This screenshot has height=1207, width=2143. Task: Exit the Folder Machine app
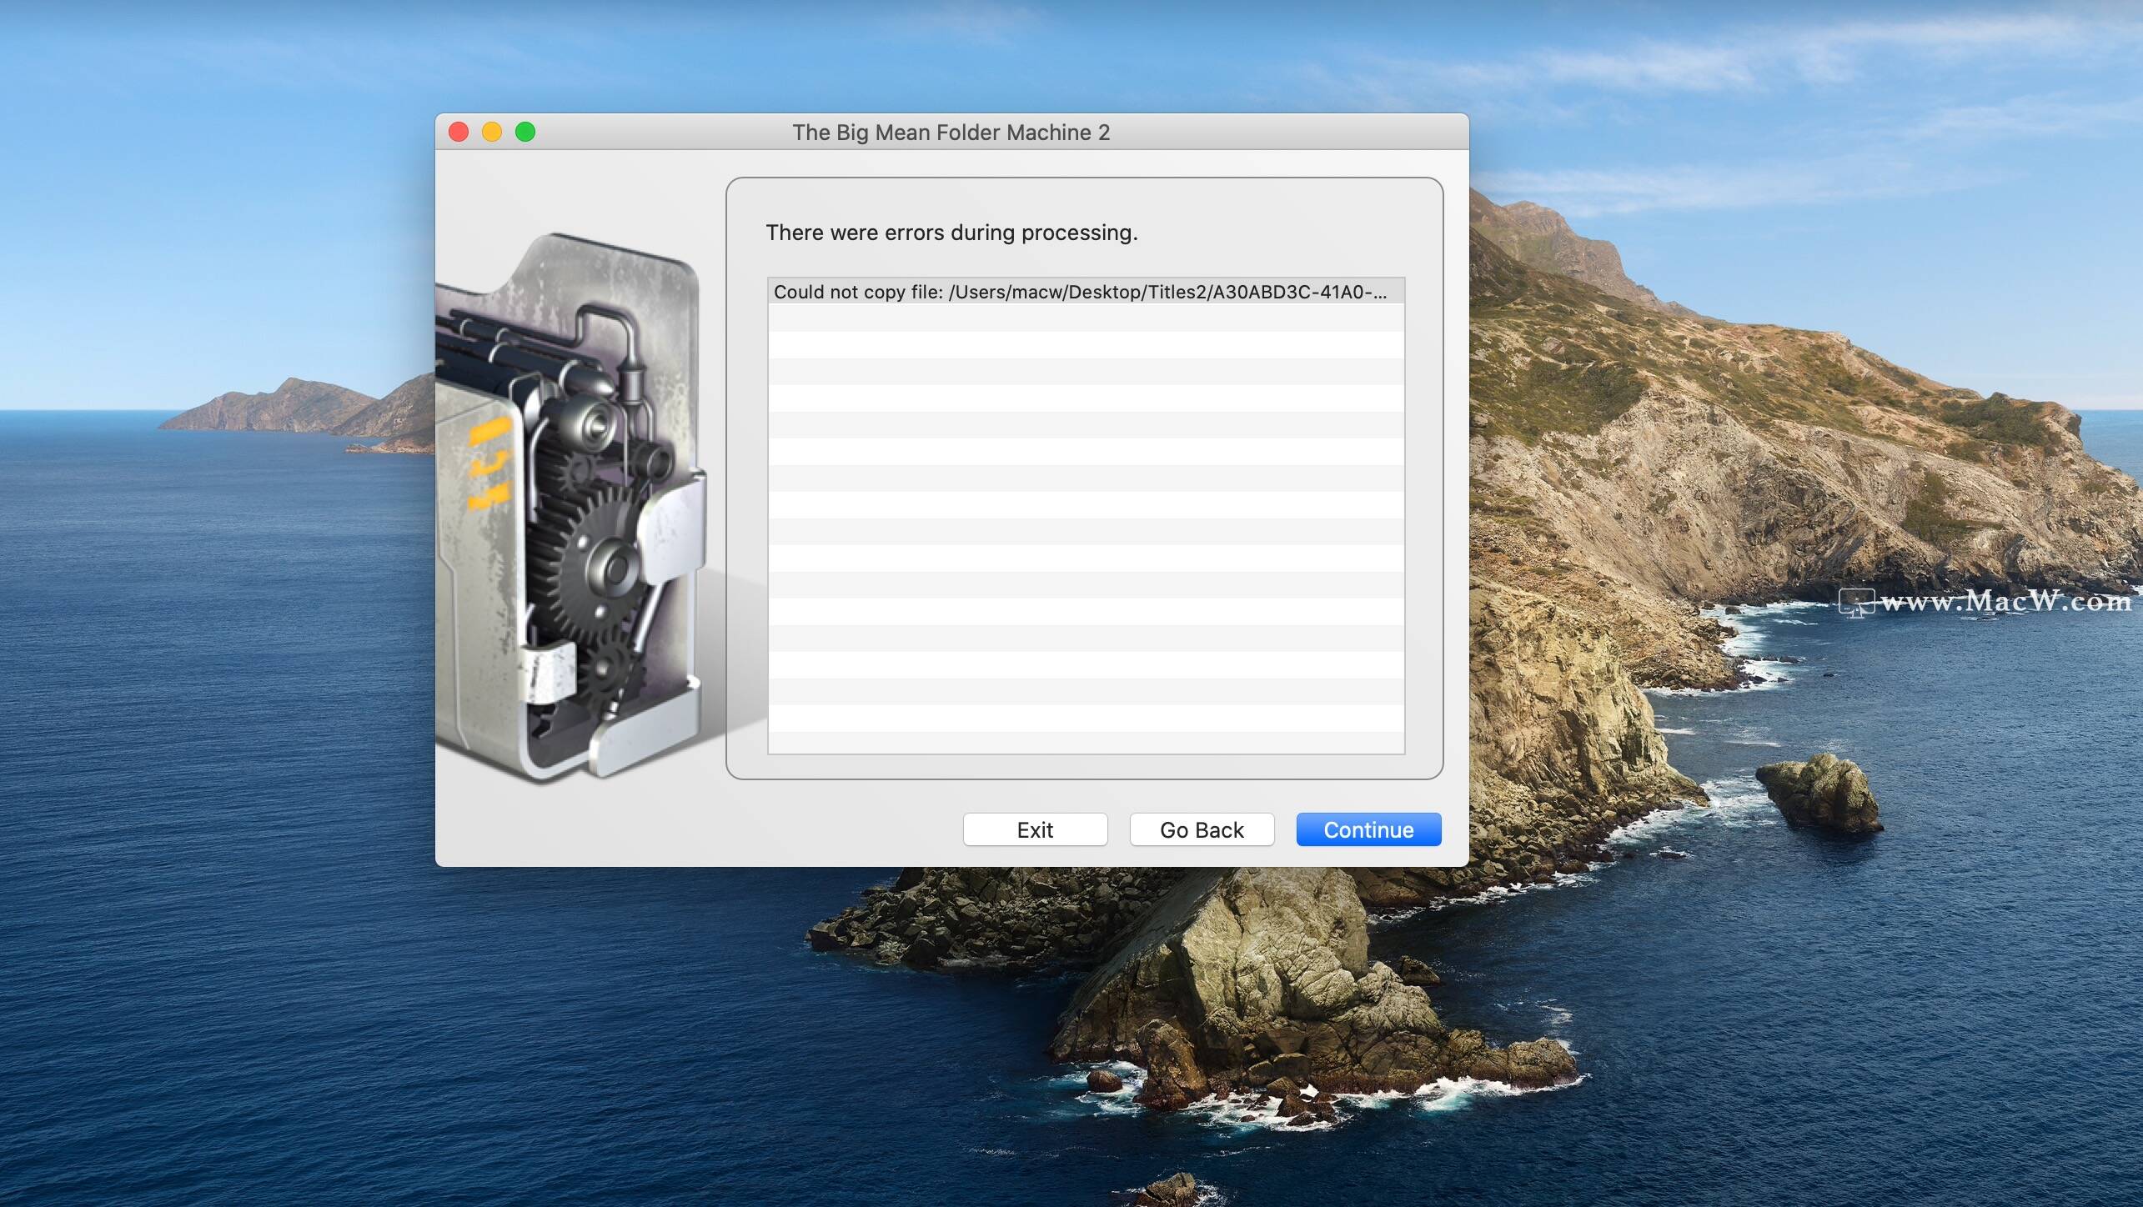coord(1035,829)
